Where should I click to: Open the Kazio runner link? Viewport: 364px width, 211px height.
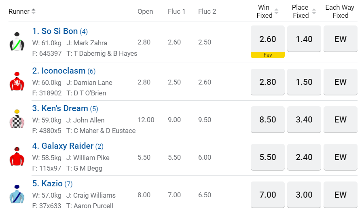(x=48, y=184)
